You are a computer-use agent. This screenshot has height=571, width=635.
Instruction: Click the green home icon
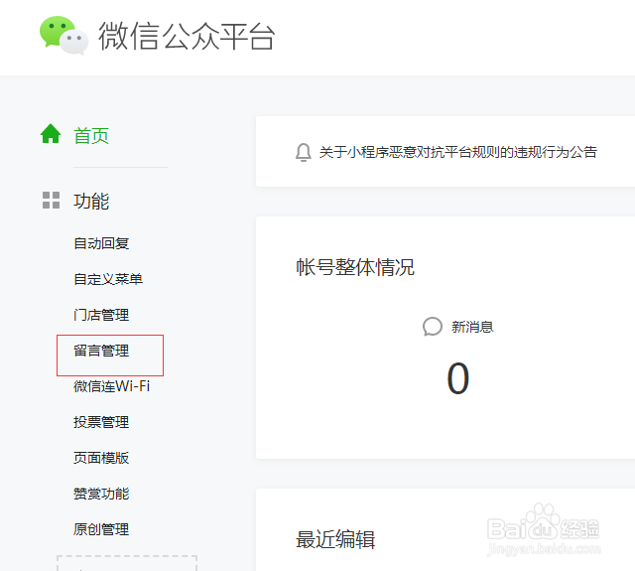[51, 133]
